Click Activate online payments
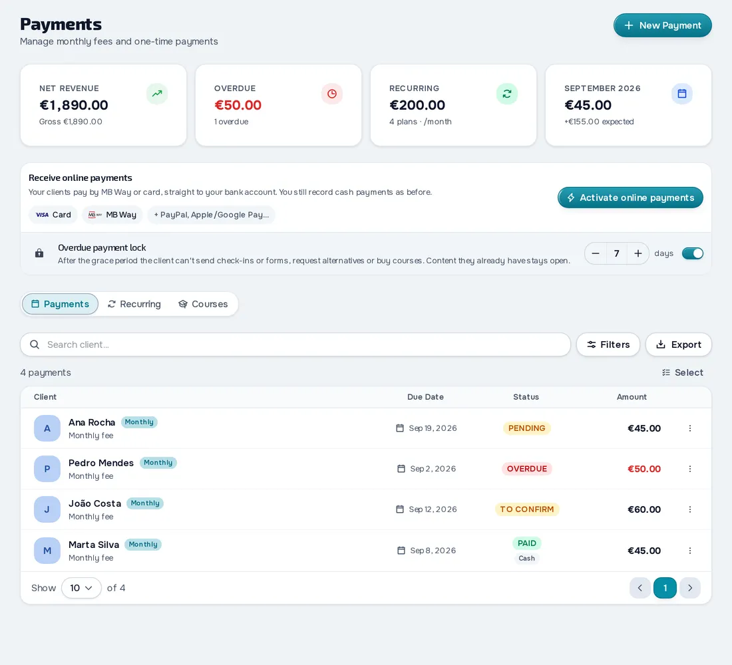Viewport: 732px width, 665px height. (x=630, y=198)
